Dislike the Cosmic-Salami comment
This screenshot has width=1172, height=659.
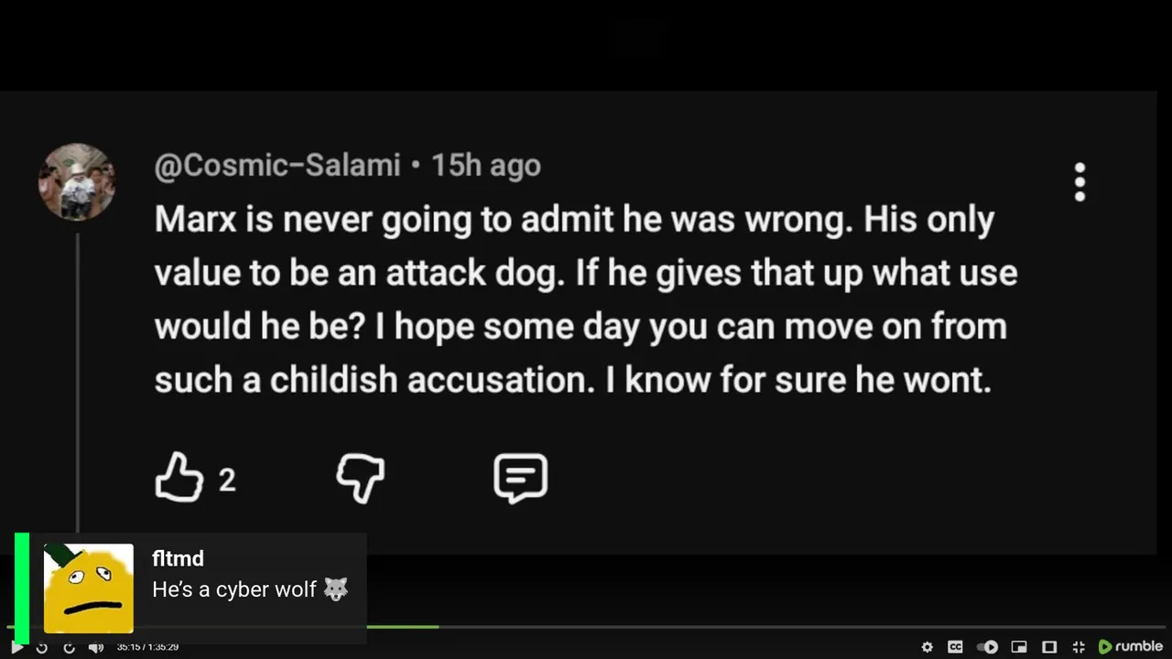(361, 478)
